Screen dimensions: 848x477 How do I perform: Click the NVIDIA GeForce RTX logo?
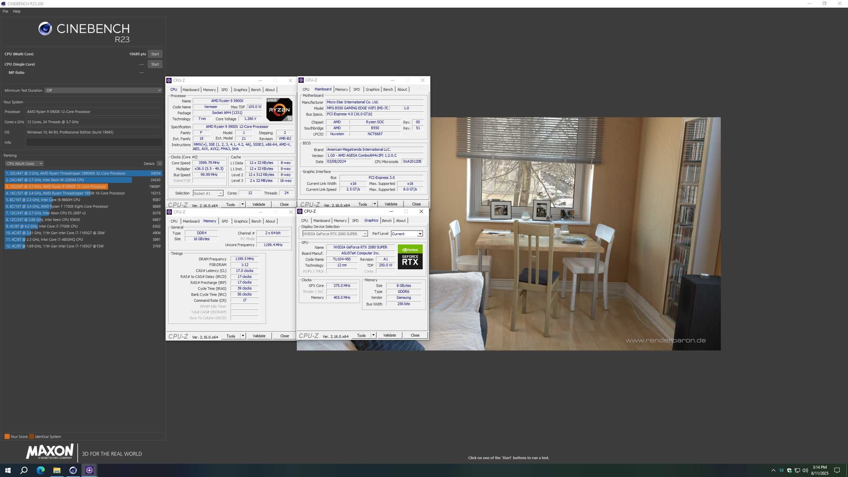pos(410,257)
